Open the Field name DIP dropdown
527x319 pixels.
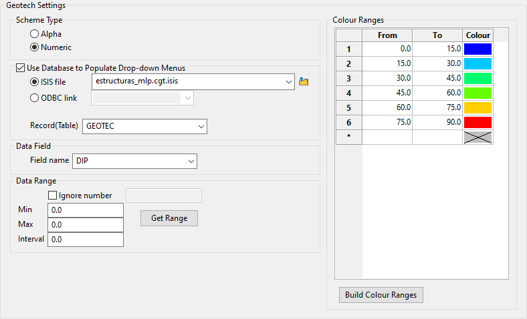coord(191,161)
